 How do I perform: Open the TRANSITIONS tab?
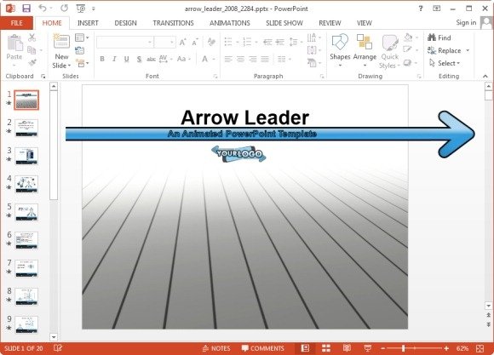tap(173, 23)
